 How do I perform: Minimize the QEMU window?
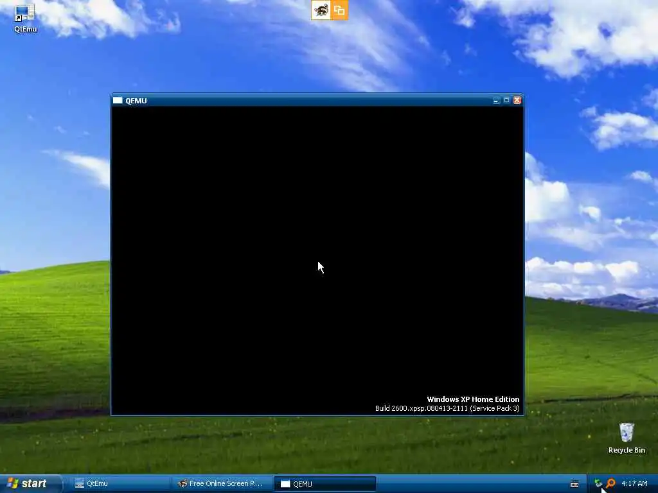[x=497, y=100]
